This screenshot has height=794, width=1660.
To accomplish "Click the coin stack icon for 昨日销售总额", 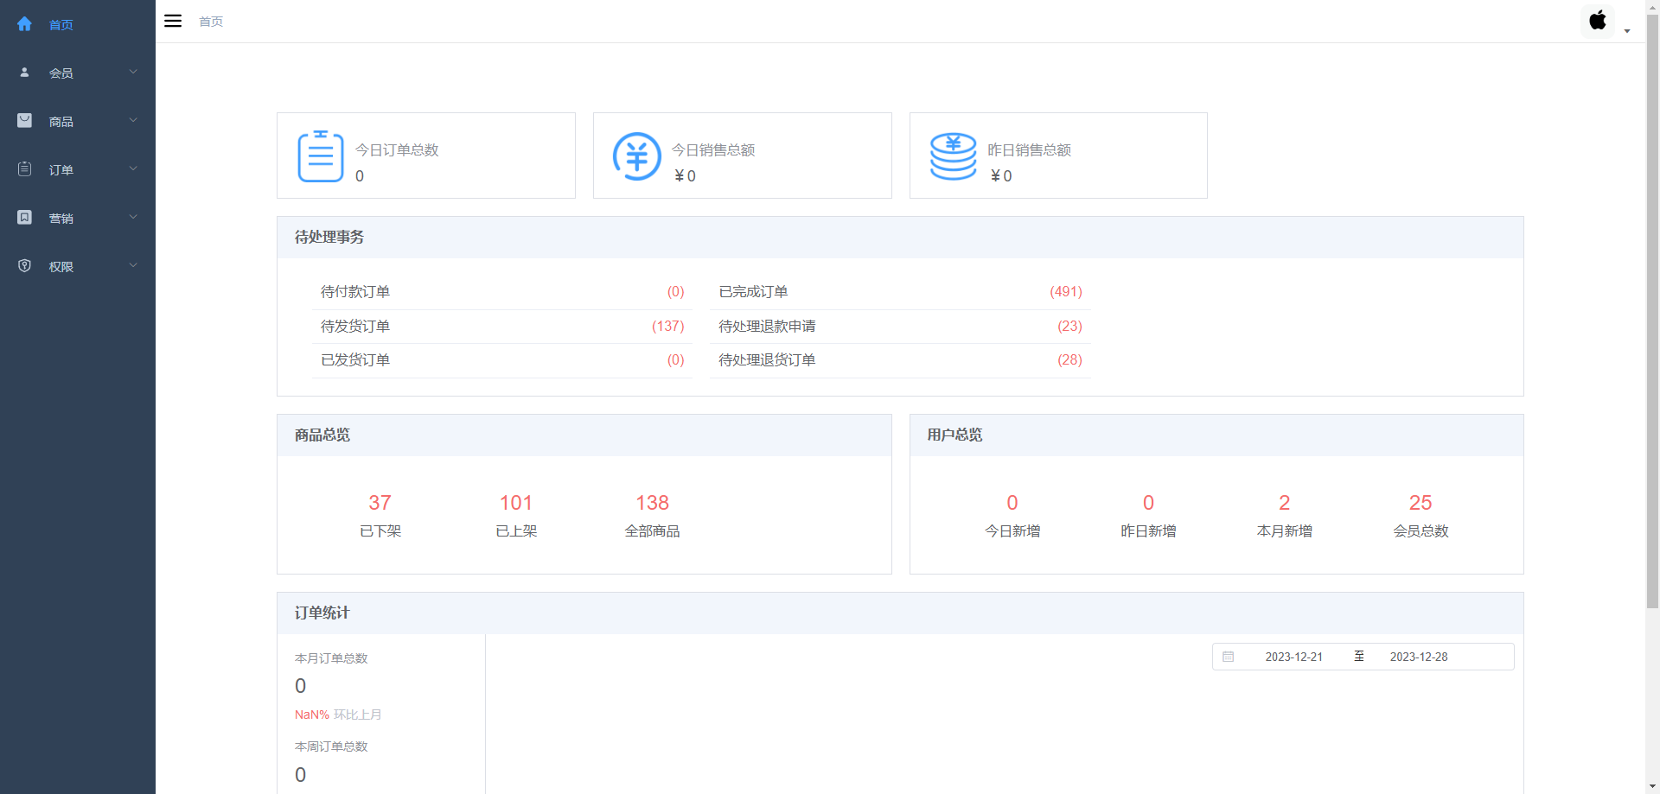I will pos(953,156).
